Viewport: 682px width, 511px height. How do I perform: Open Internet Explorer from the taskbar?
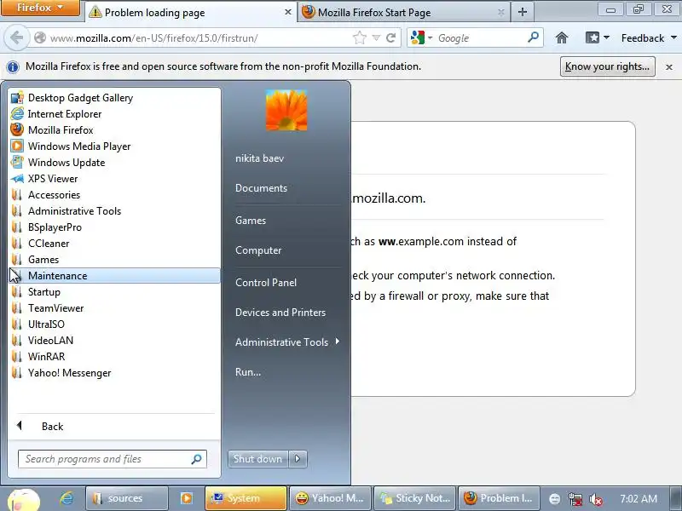tap(66, 498)
